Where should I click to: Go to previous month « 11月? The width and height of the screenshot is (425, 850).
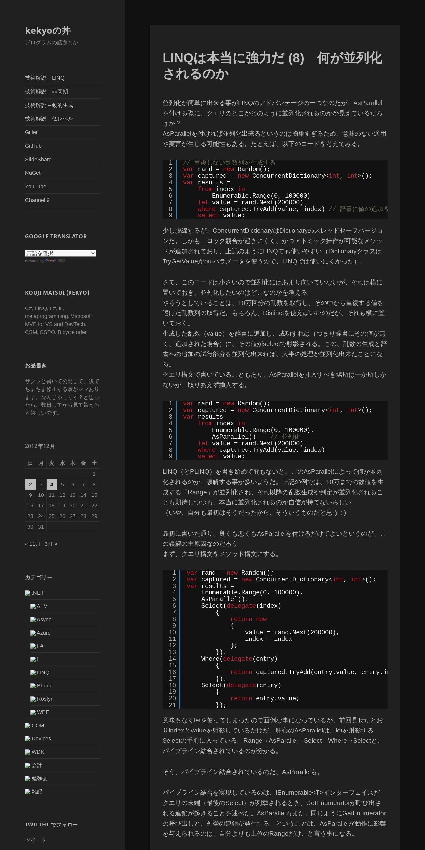tap(33, 544)
